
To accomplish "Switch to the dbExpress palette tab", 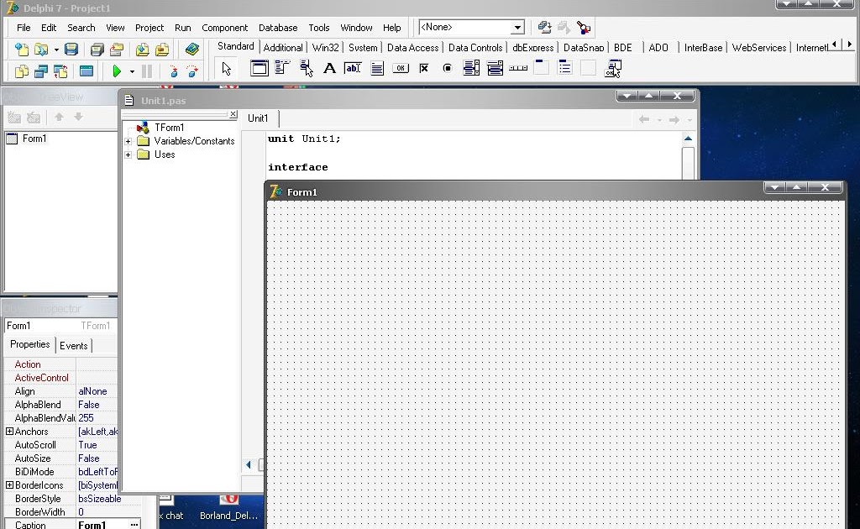I will (533, 48).
